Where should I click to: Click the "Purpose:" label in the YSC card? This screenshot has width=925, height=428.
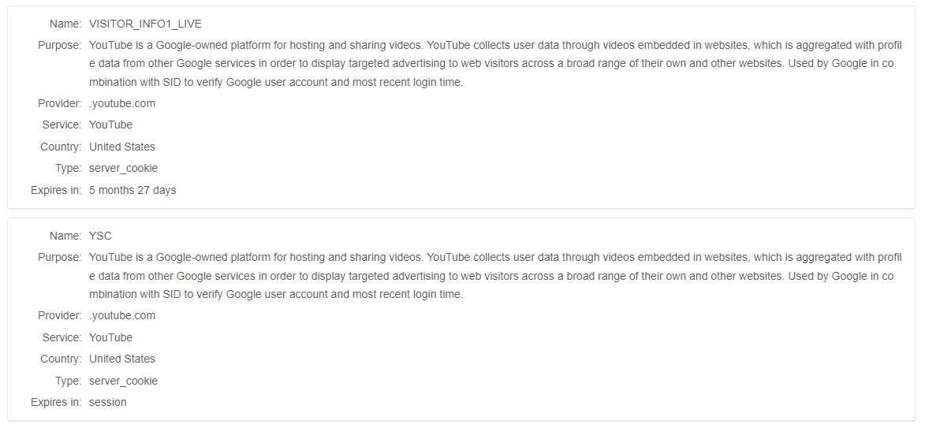(x=59, y=257)
